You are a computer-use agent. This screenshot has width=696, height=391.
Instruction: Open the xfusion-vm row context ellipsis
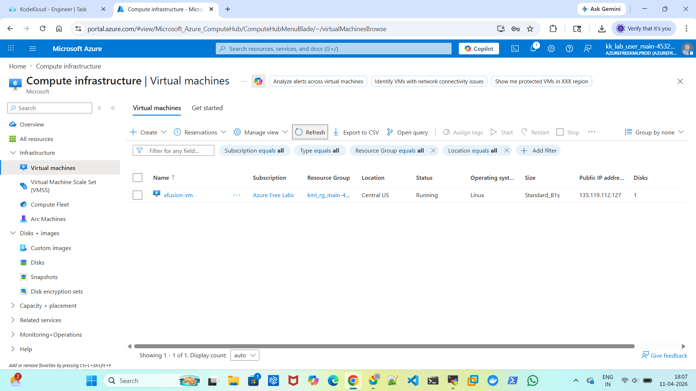(x=236, y=195)
